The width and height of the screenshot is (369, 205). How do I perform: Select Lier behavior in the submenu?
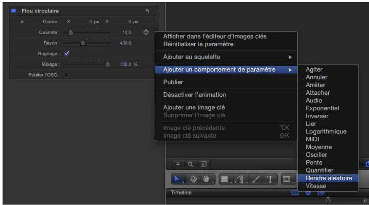point(328,124)
